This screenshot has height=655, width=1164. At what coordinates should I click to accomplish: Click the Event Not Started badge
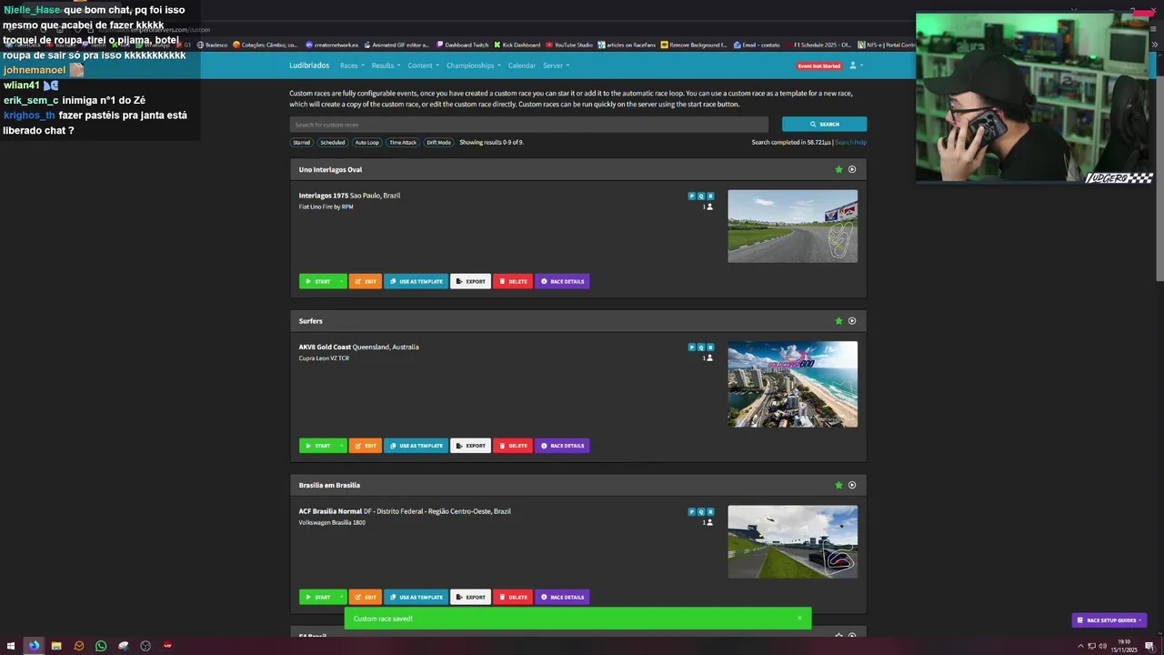click(x=818, y=65)
